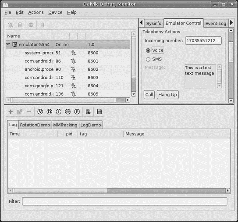Click the save log floppy disk icon

pyautogui.click(x=99, y=112)
